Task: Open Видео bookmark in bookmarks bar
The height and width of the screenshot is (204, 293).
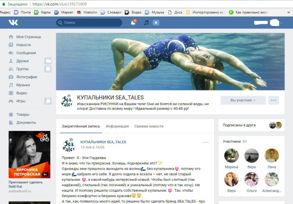Action: pos(133,12)
